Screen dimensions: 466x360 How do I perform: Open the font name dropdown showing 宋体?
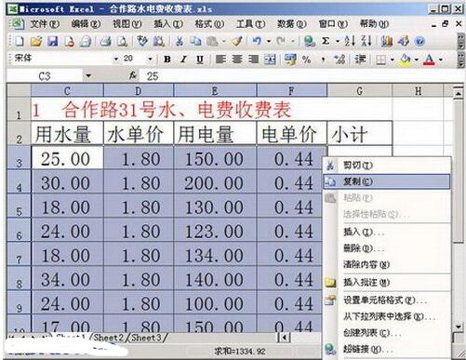pos(116,59)
